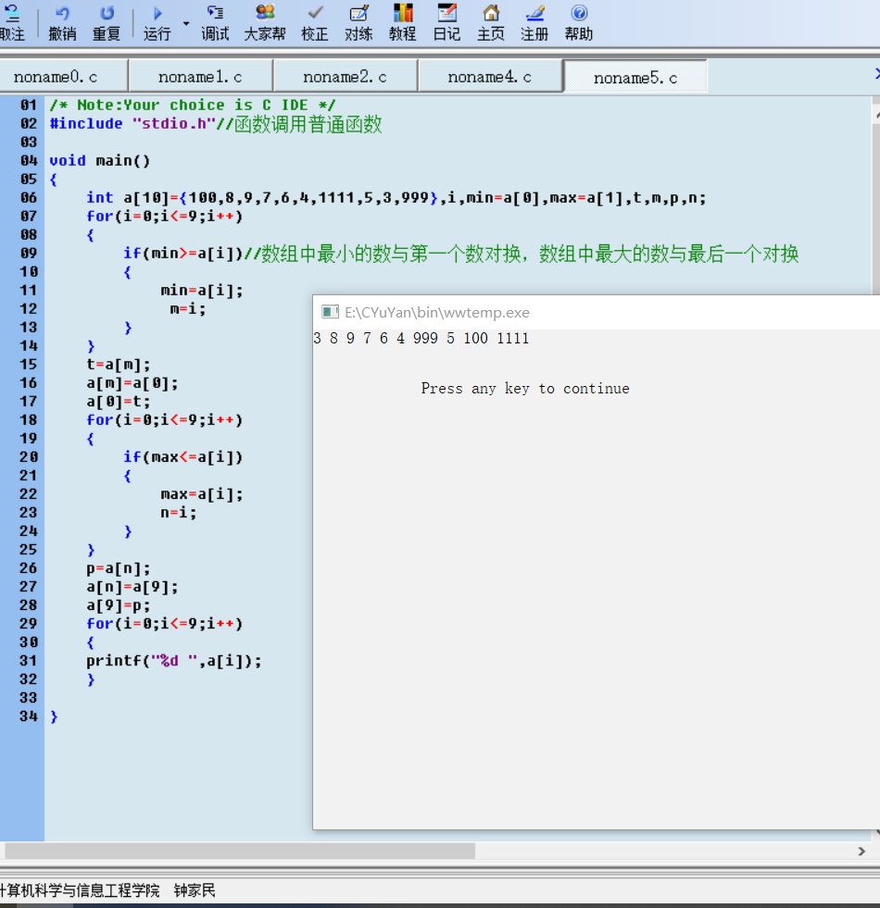Click the 'm=i;' code line
This screenshot has width=880, height=908.
coord(188,308)
